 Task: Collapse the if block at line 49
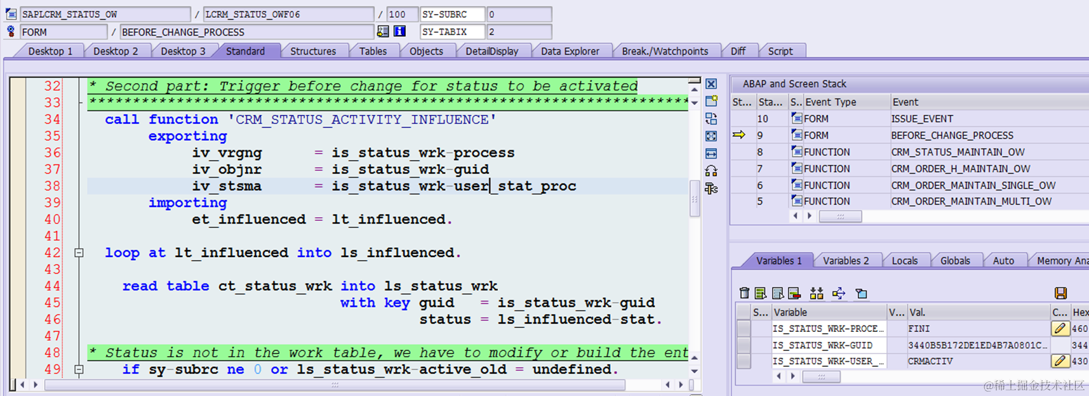[x=79, y=369]
